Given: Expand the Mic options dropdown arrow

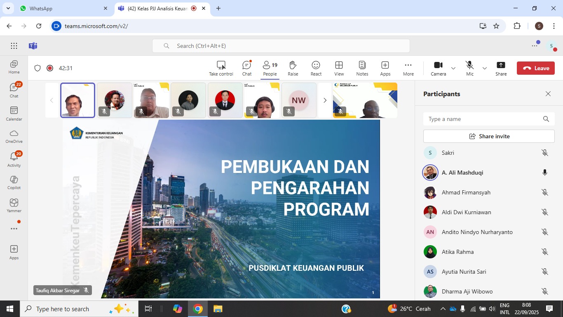Looking at the screenshot, I should (485, 68).
